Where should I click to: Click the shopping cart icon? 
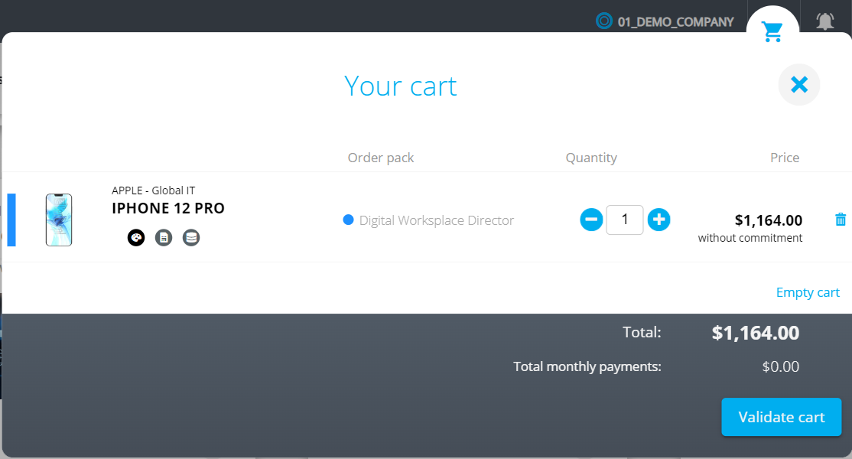point(772,31)
